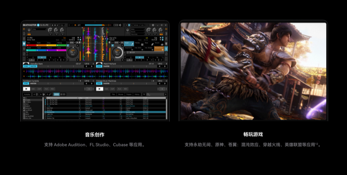The image size is (347, 175).
Task: Click the search magnifier icon in browser
Action: (149, 94)
